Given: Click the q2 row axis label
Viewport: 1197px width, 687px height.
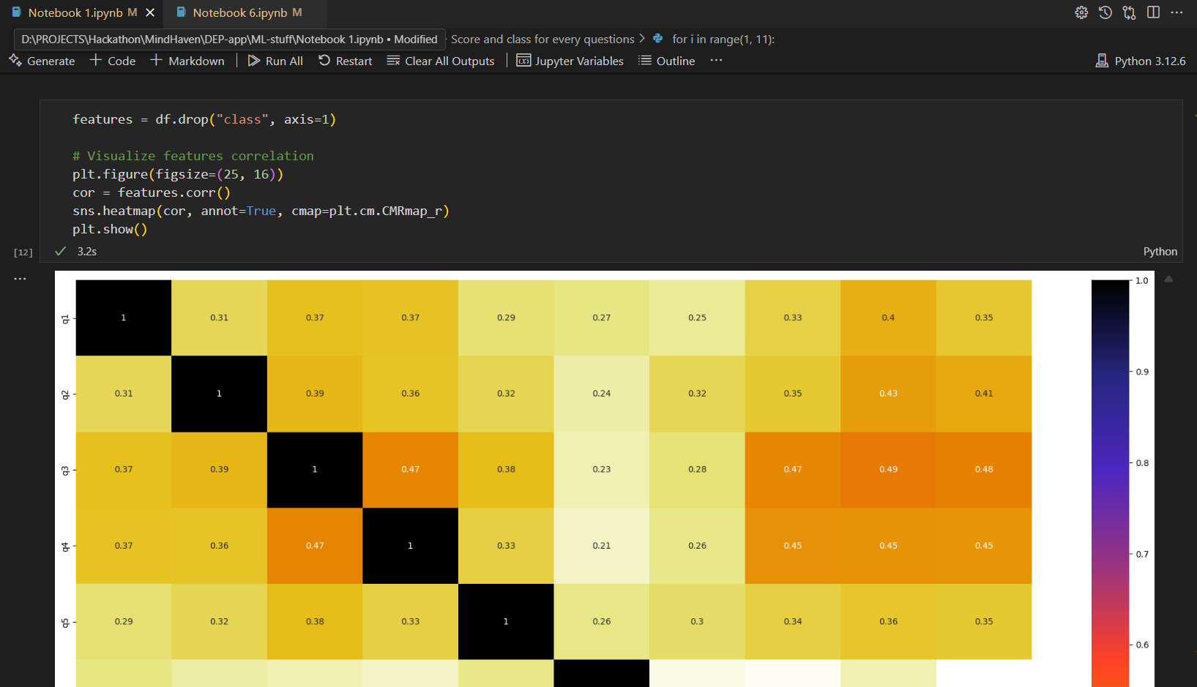Looking at the screenshot, I should point(65,394).
